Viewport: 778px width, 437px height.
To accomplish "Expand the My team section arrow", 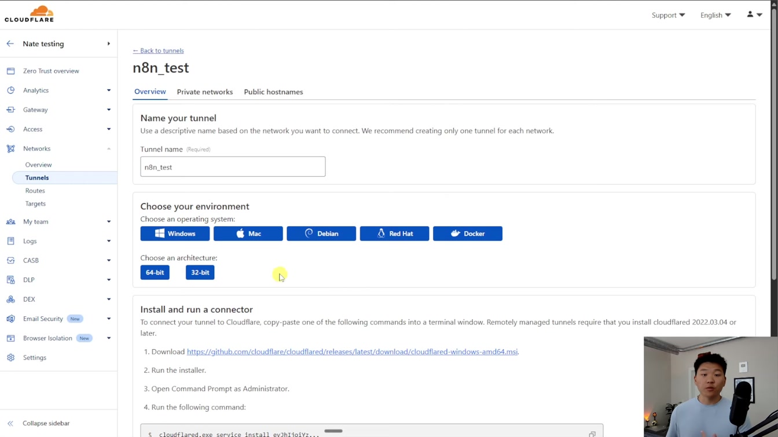I will pyautogui.click(x=108, y=221).
